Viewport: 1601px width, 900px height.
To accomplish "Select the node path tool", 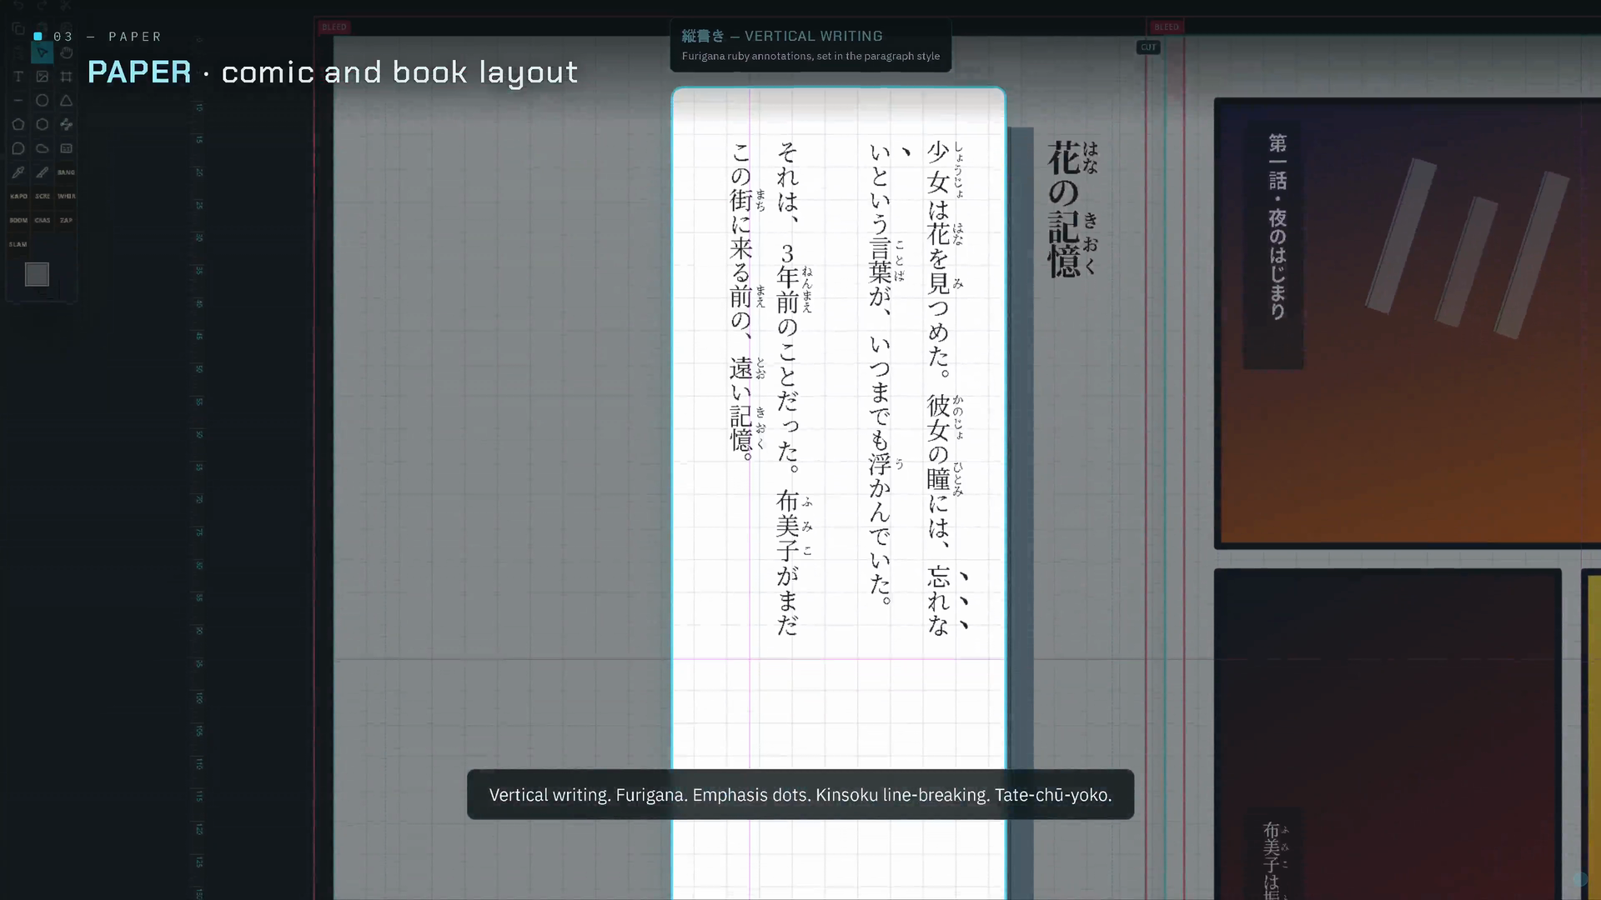I will point(67,125).
